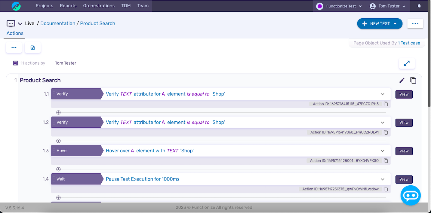Click the 'Product Search' section title
This screenshot has height=213, width=431.
pyautogui.click(x=40, y=80)
